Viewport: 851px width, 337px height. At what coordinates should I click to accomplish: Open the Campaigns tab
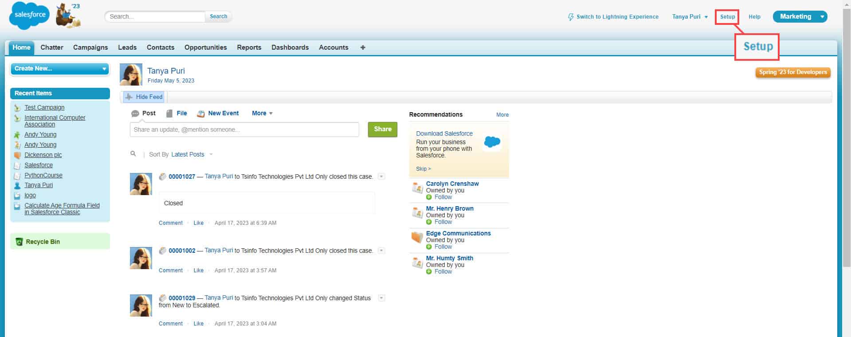90,47
